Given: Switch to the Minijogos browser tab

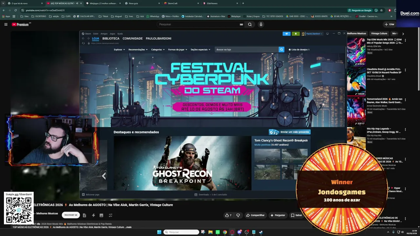Looking at the screenshot, I should click(x=103, y=3).
